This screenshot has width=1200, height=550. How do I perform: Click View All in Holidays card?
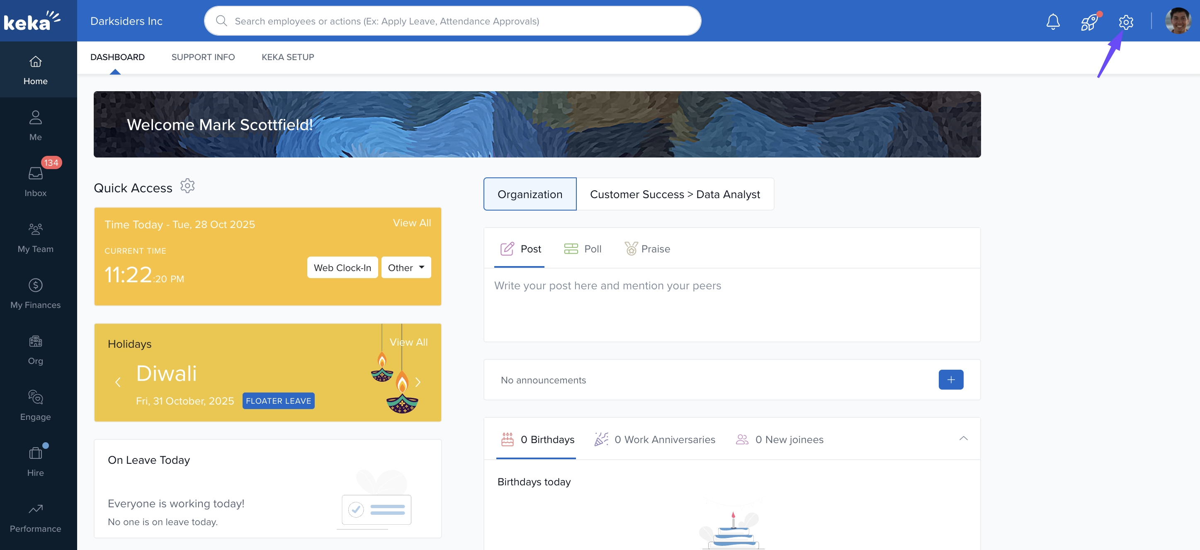click(x=408, y=342)
